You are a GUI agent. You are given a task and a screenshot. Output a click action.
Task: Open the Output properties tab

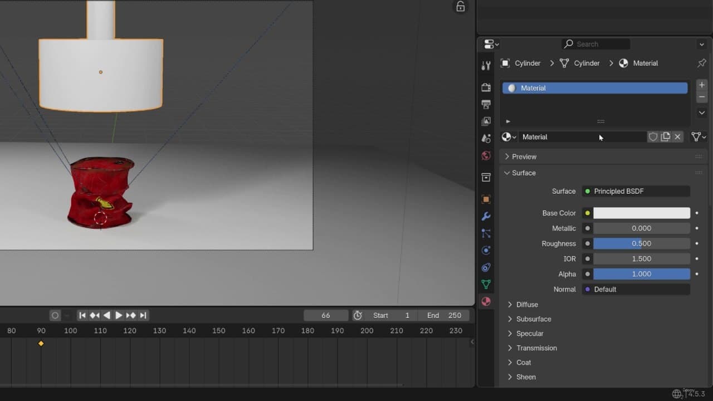[x=486, y=104]
